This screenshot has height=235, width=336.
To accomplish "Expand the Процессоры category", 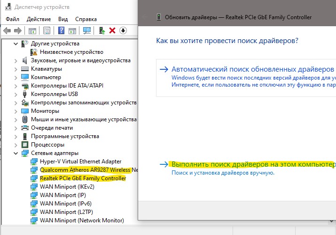I will pos(16,145).
